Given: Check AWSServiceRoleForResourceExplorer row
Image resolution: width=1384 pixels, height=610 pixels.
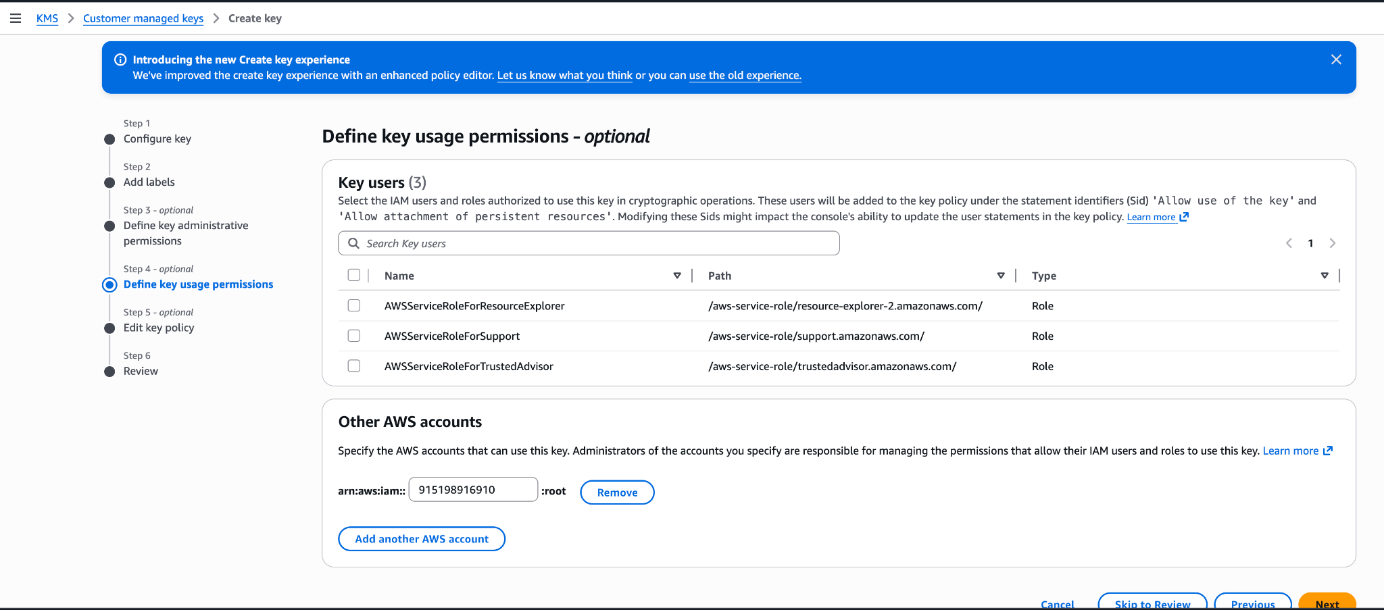Looking at the screenshot, I should pos(354,305).
